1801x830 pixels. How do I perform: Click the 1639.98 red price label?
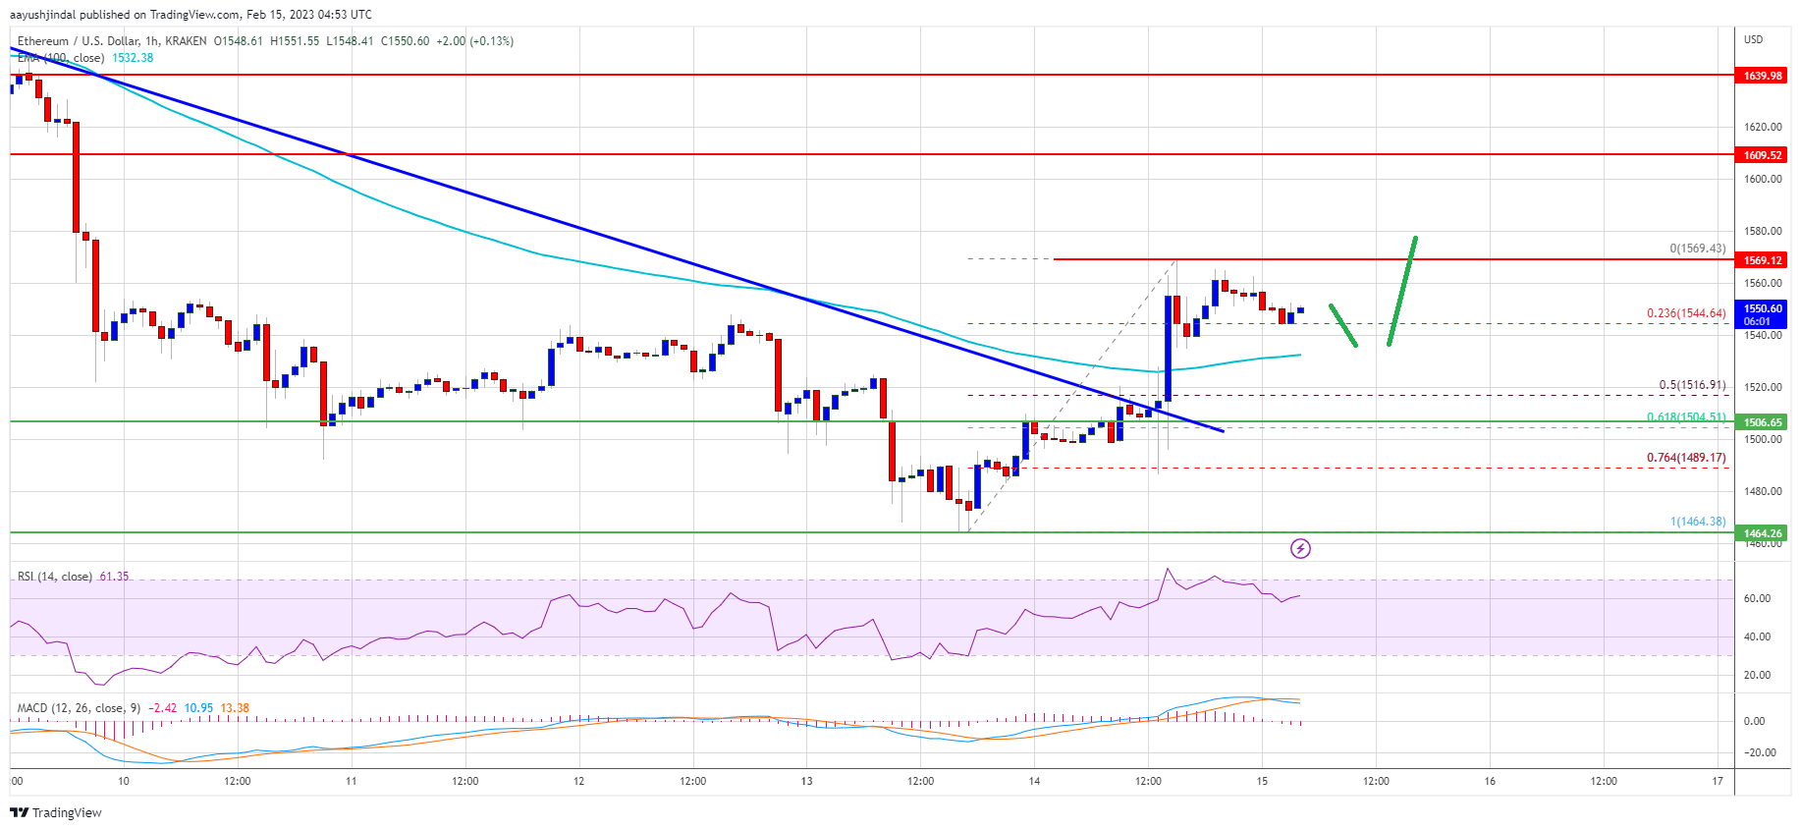pyautogui.click(x=1763, y=76)
